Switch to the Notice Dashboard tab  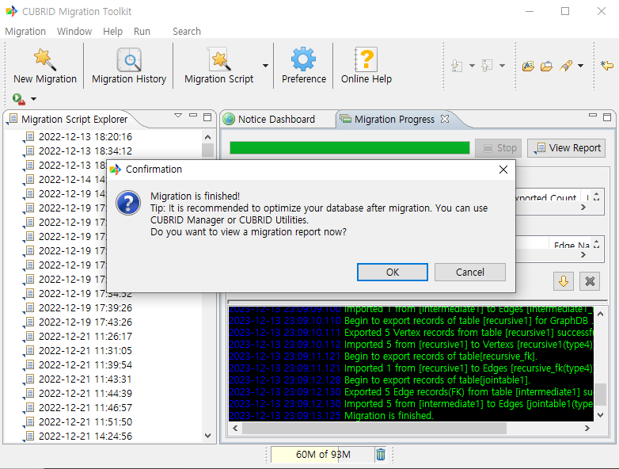(276, 119)
